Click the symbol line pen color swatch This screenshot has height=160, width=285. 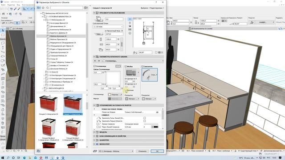(x=155, y=127)
